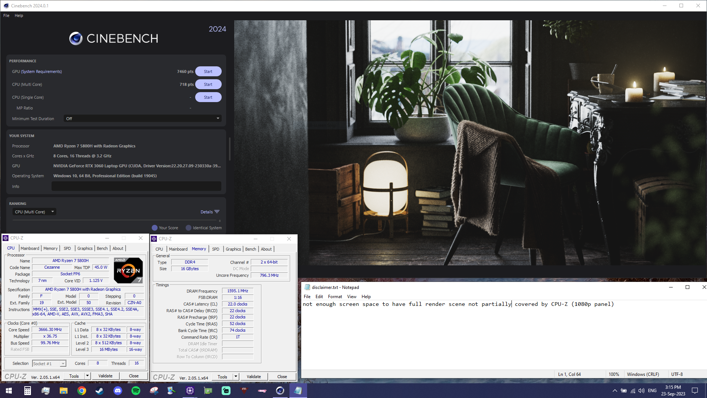Open ranking Details filter icon

click(x=217, y=212)
